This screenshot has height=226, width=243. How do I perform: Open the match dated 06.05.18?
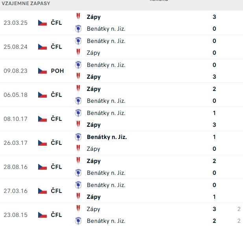(15, 95)
